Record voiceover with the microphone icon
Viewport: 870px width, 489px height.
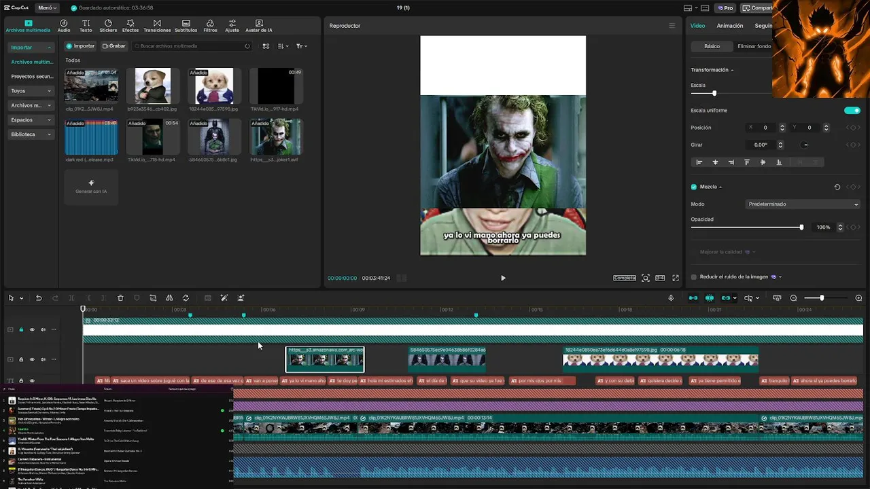(x=671, y=298)
